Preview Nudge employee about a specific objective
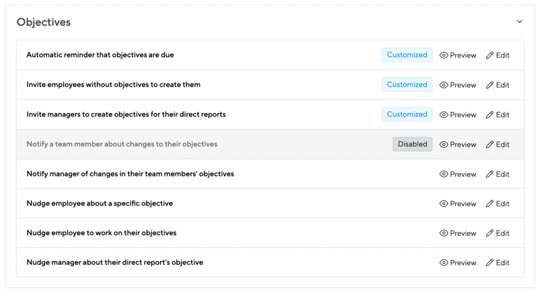 pyautogui.click(x=457, y=204)
